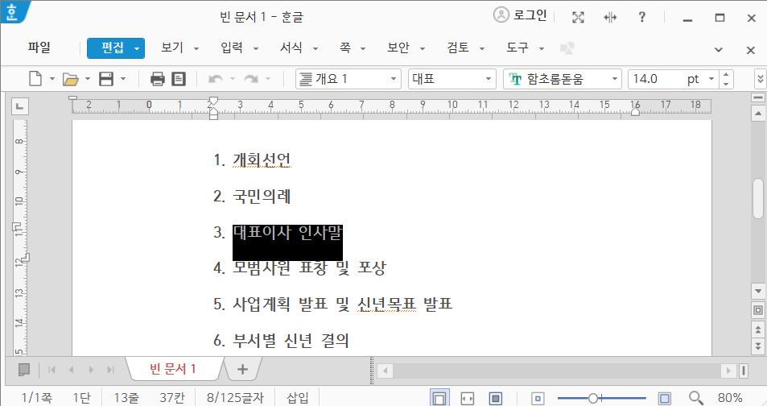
Task: Click next document tab arrow
Action: [91, 370]
